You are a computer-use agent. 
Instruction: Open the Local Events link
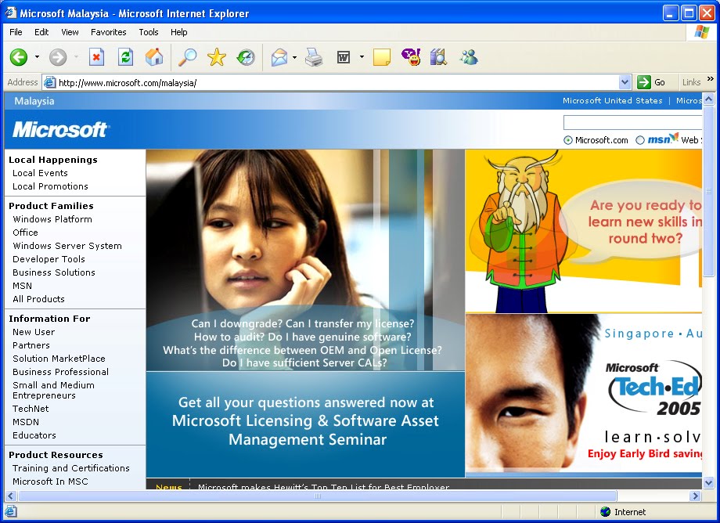(41, 173)
